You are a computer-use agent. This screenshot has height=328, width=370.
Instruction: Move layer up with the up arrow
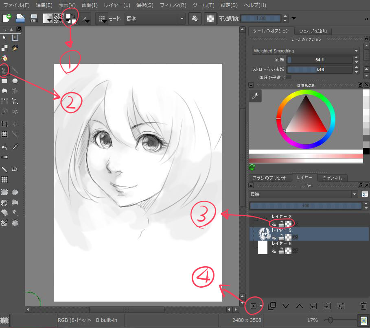[300, 306]
